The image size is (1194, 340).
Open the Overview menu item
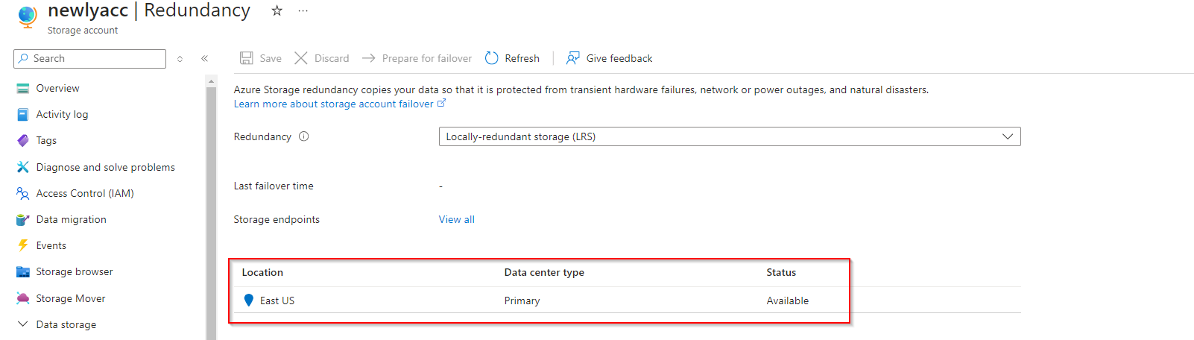tap(57, 88)
